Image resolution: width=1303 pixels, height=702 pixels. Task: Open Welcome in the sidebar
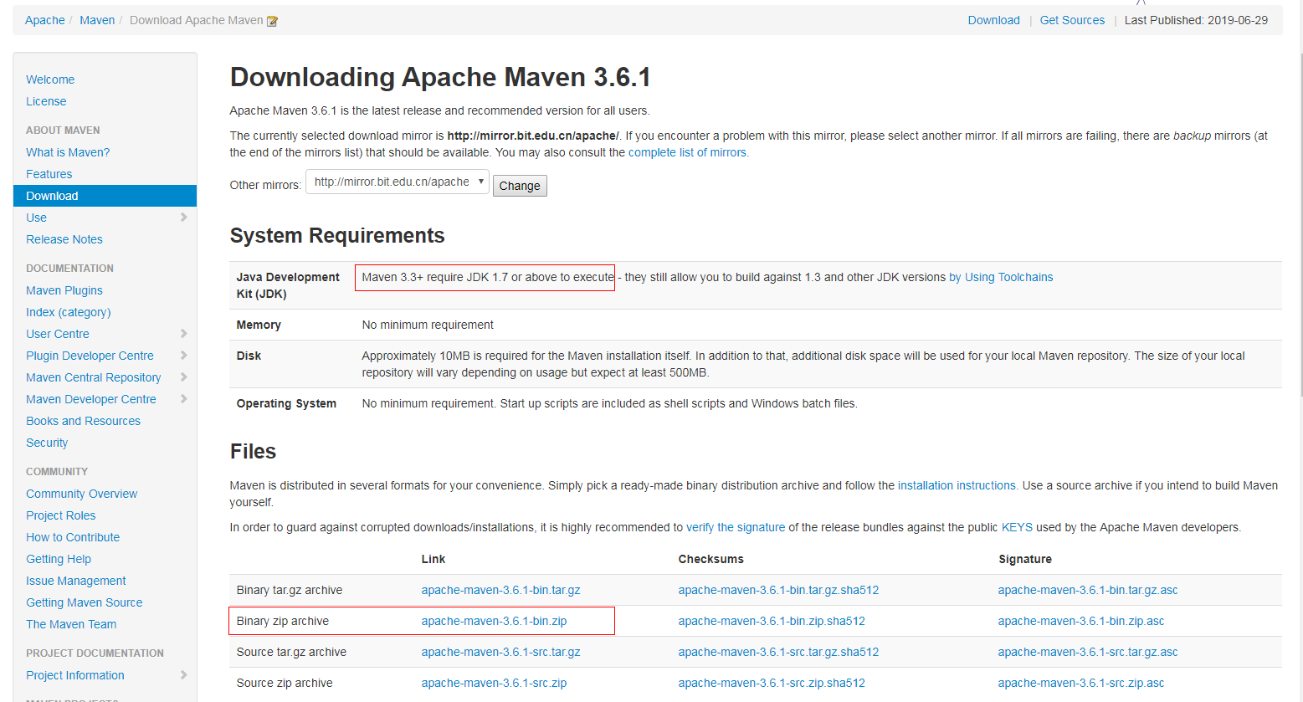[x=50, y=79]
